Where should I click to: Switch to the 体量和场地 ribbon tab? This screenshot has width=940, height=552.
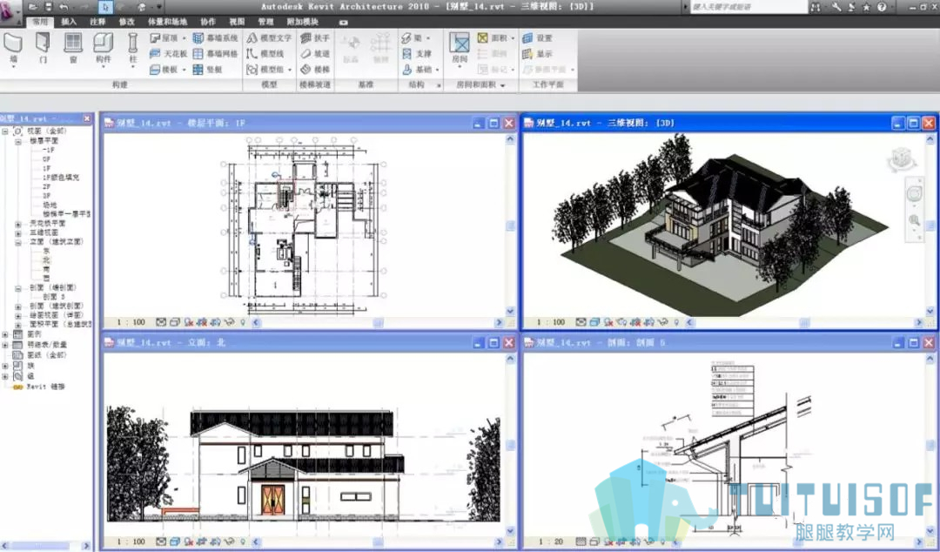coord(167,22)
